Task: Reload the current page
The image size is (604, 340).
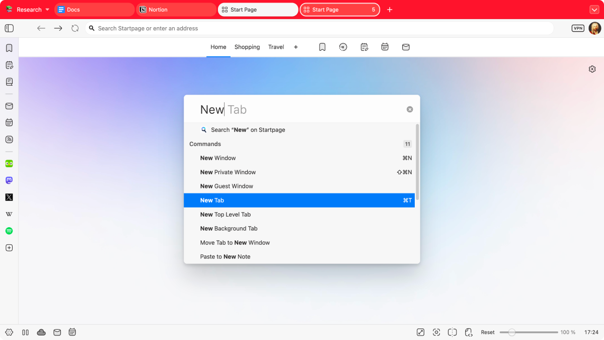Action: click(75, 29)
